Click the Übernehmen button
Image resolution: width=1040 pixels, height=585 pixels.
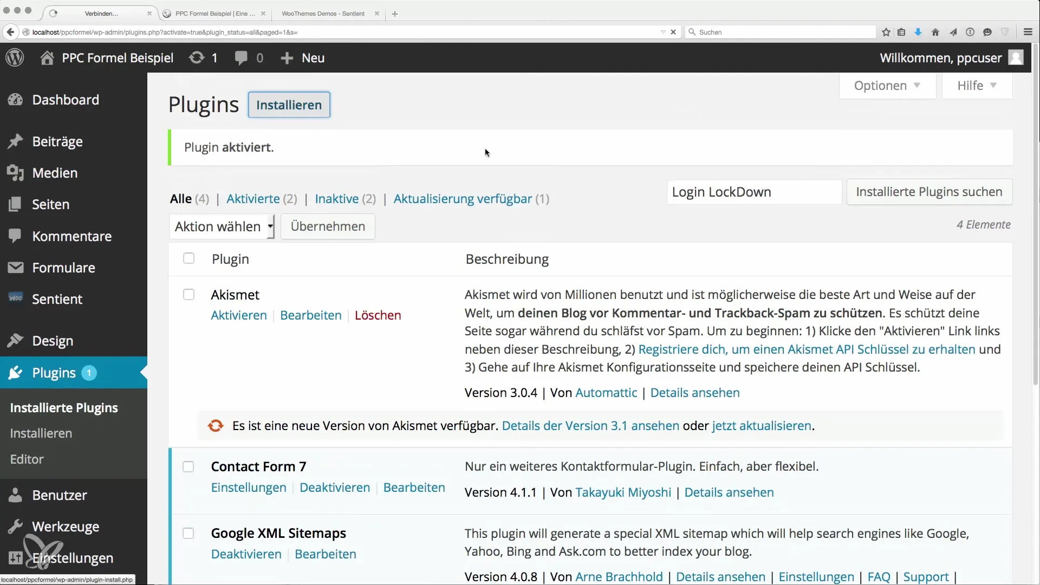(328, 226)
